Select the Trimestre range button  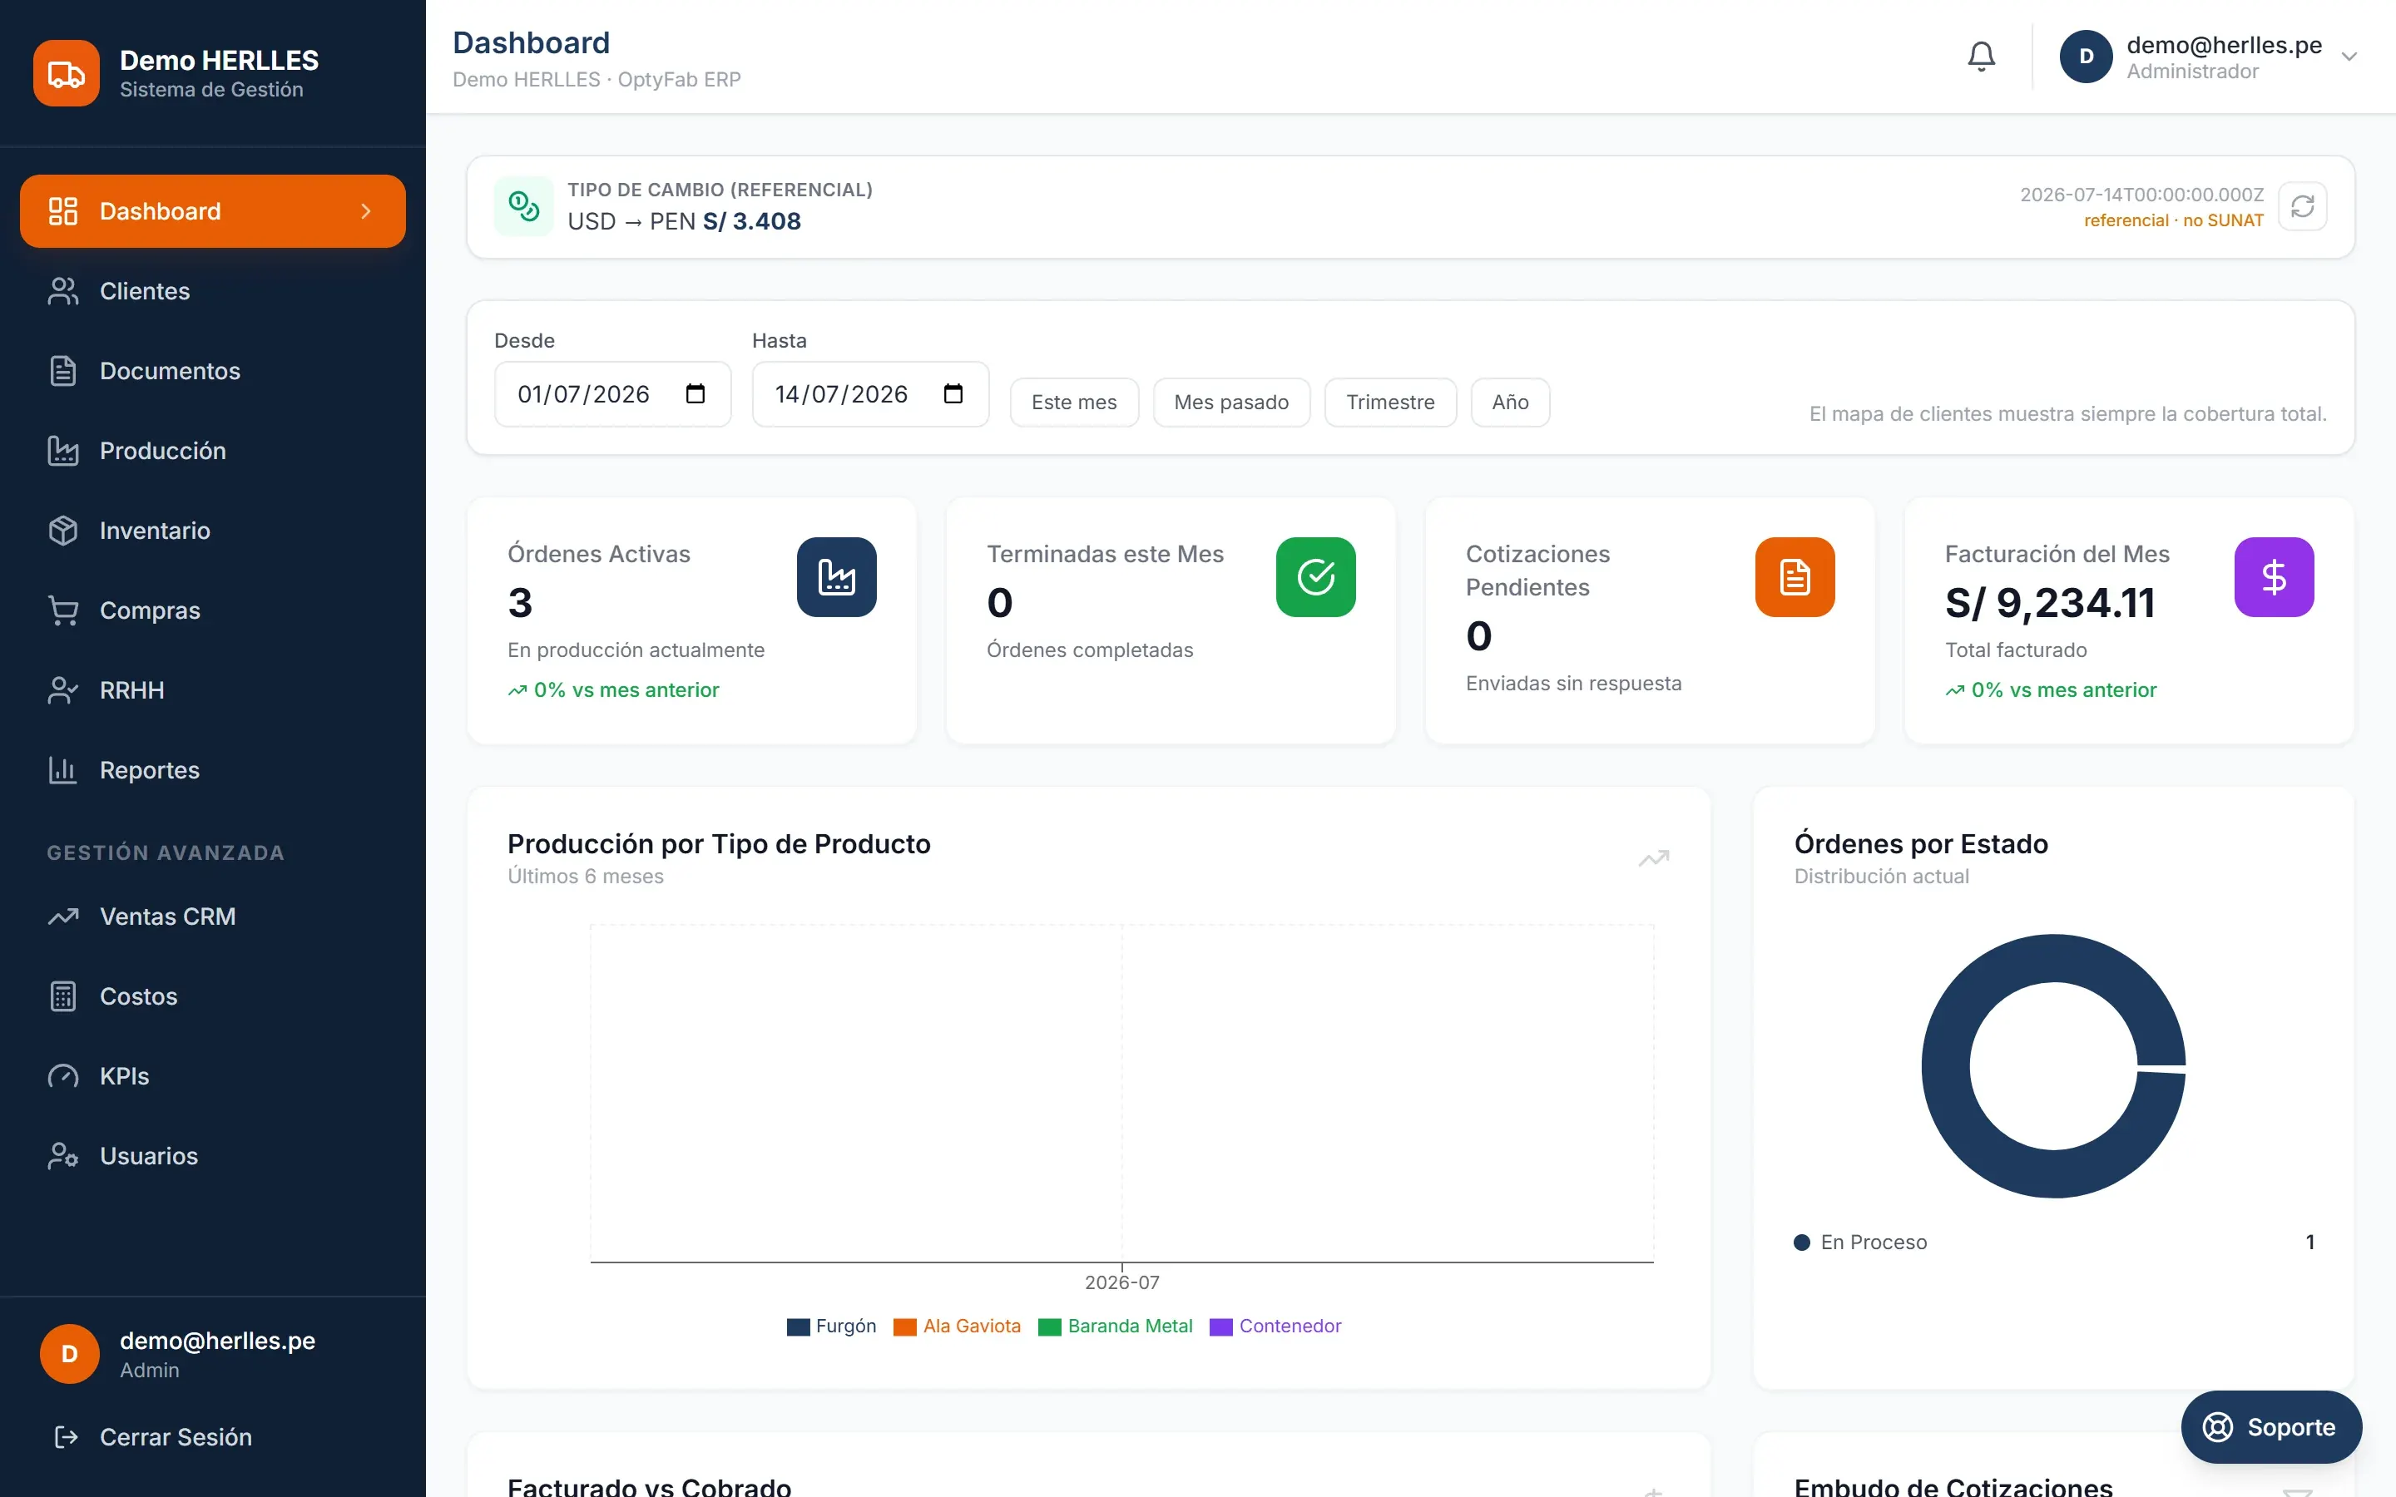[x=1390, y=402]
